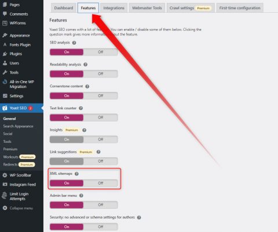Open Search Appearance submenu link

18,126
